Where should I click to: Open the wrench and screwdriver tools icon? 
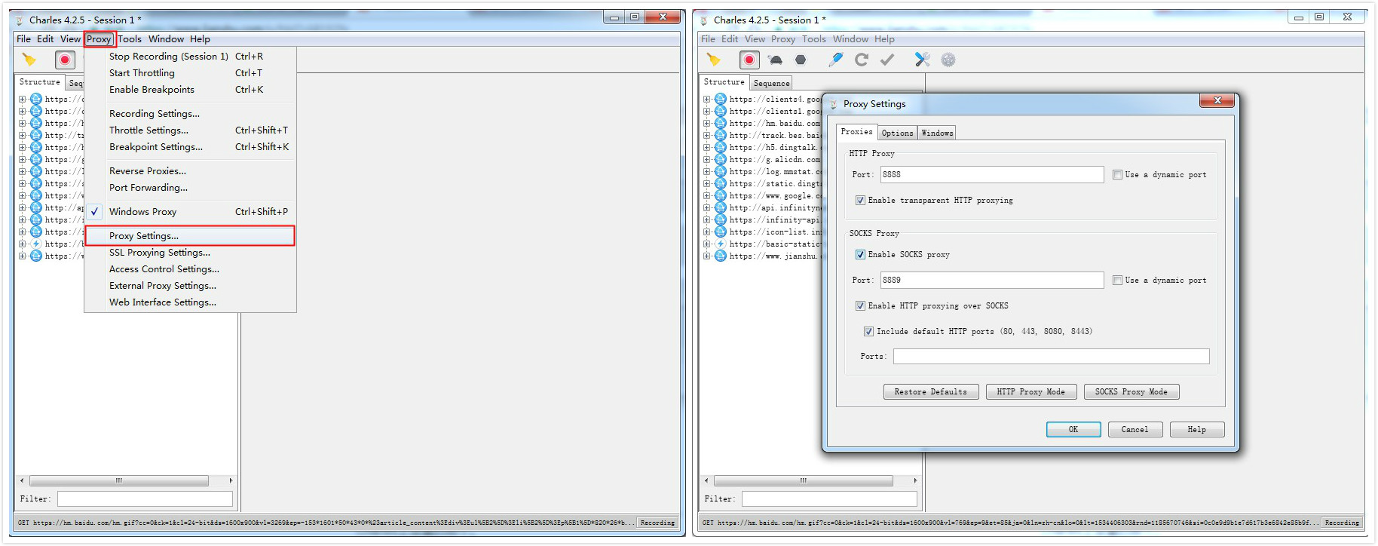tap(922, 60)
